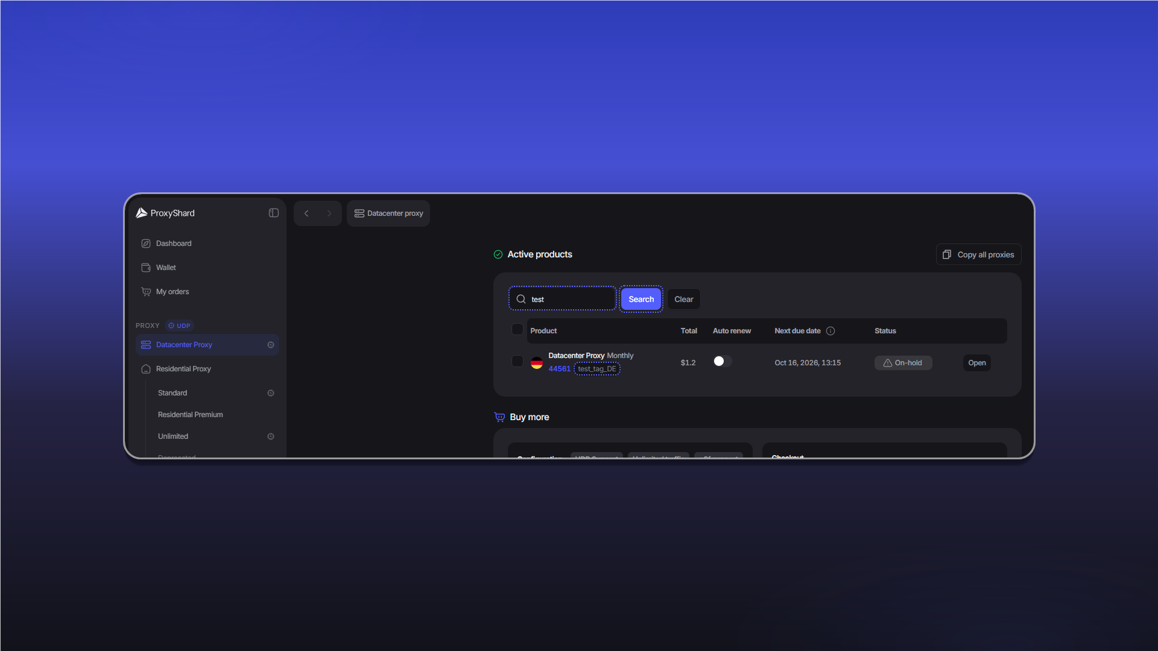Open Unlimited residential option

[173, 436]
